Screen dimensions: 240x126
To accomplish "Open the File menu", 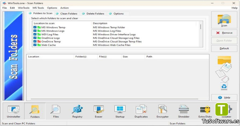I will pyautogui.click(x=4, y=8).
